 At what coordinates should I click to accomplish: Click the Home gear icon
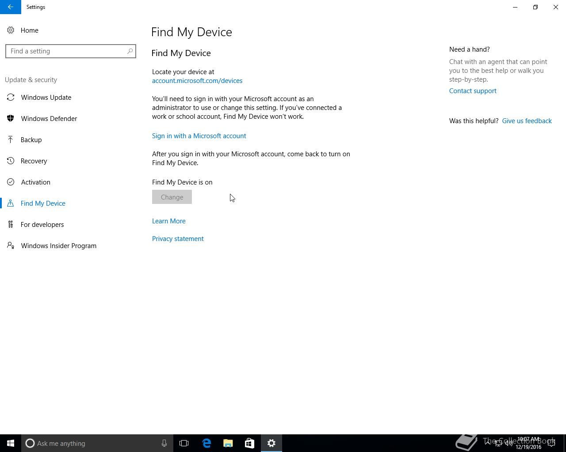[x=11, y=30]
